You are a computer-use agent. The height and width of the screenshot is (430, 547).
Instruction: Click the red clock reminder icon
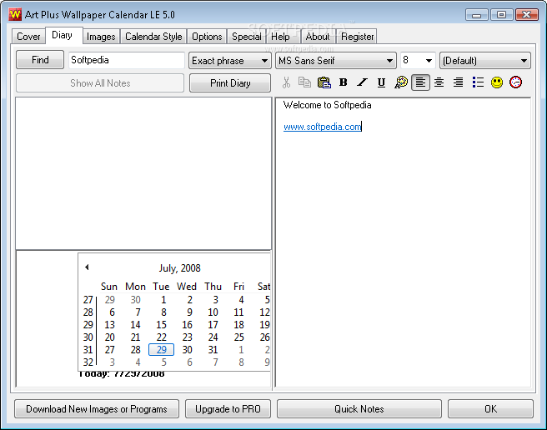click(x=515, y=82)
